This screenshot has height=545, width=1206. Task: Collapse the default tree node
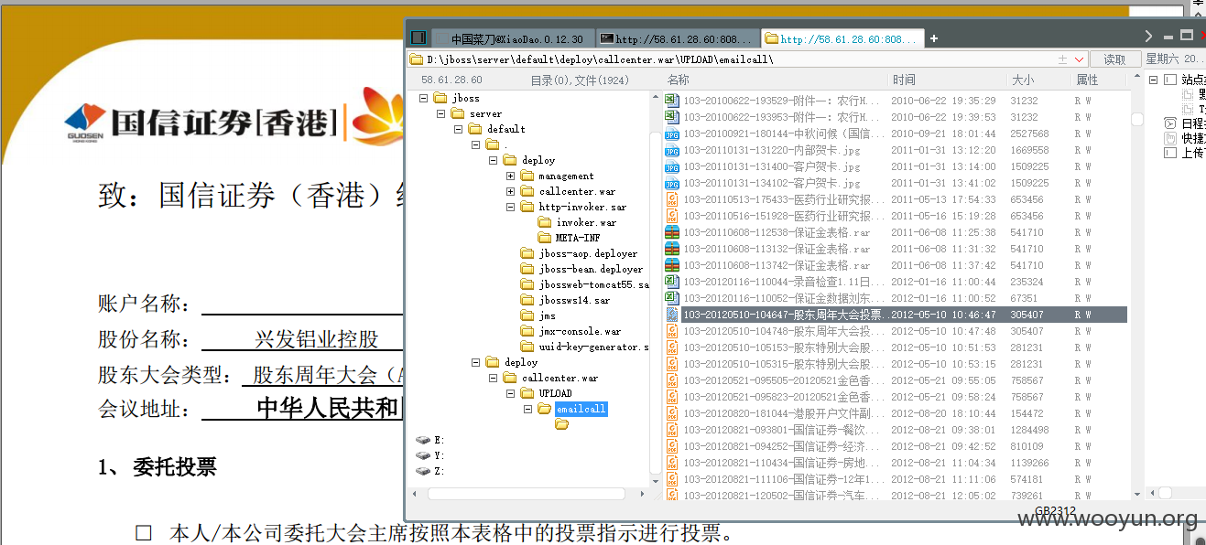[458, 129]
